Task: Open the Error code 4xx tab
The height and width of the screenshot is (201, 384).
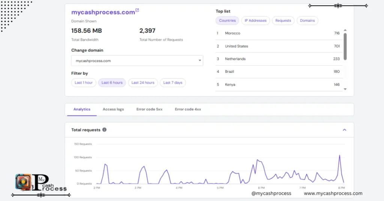Action: pos(188,109)
